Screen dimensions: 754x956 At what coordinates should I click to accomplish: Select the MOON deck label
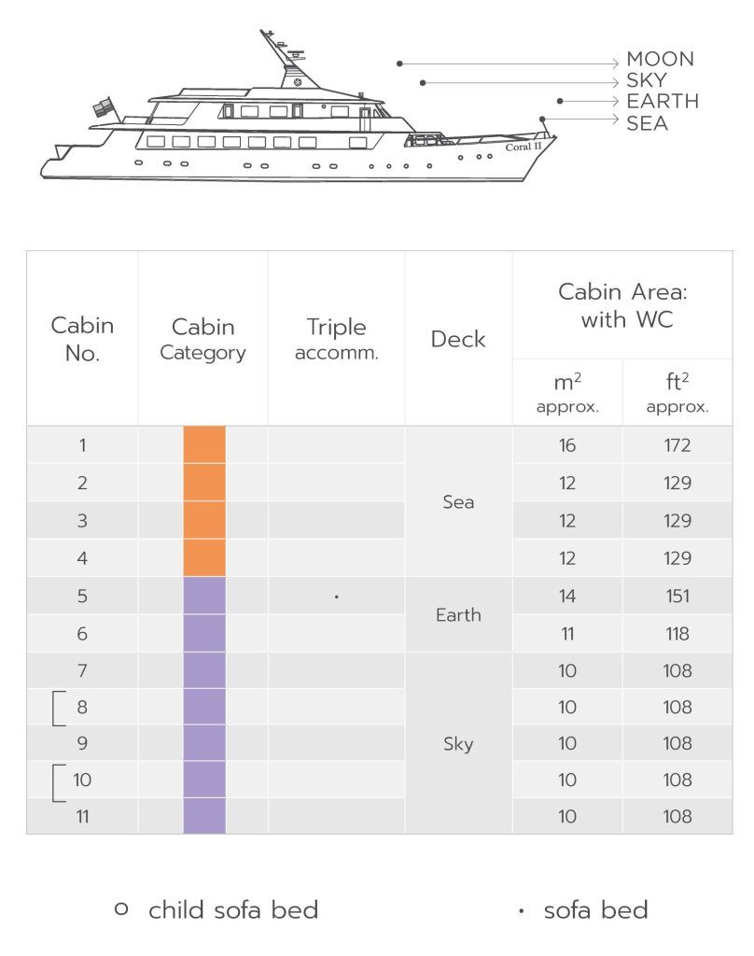(660, 60)
